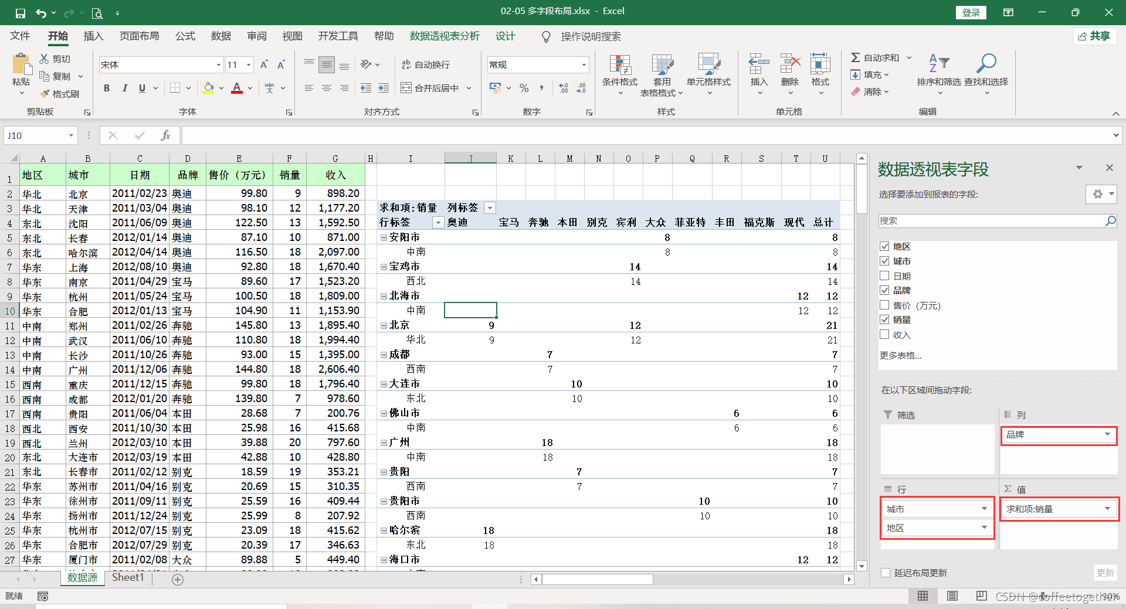Click the add new sheet plus icon
1126x609 pixels.
pos(178,579)
